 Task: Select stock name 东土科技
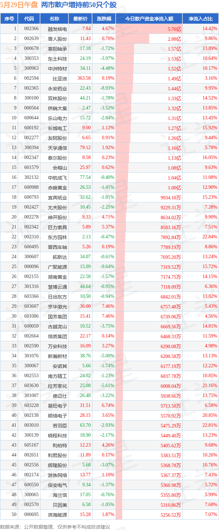click(57, 59)
